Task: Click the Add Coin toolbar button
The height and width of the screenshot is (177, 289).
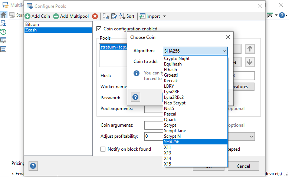Action: (x=37, y=16)
